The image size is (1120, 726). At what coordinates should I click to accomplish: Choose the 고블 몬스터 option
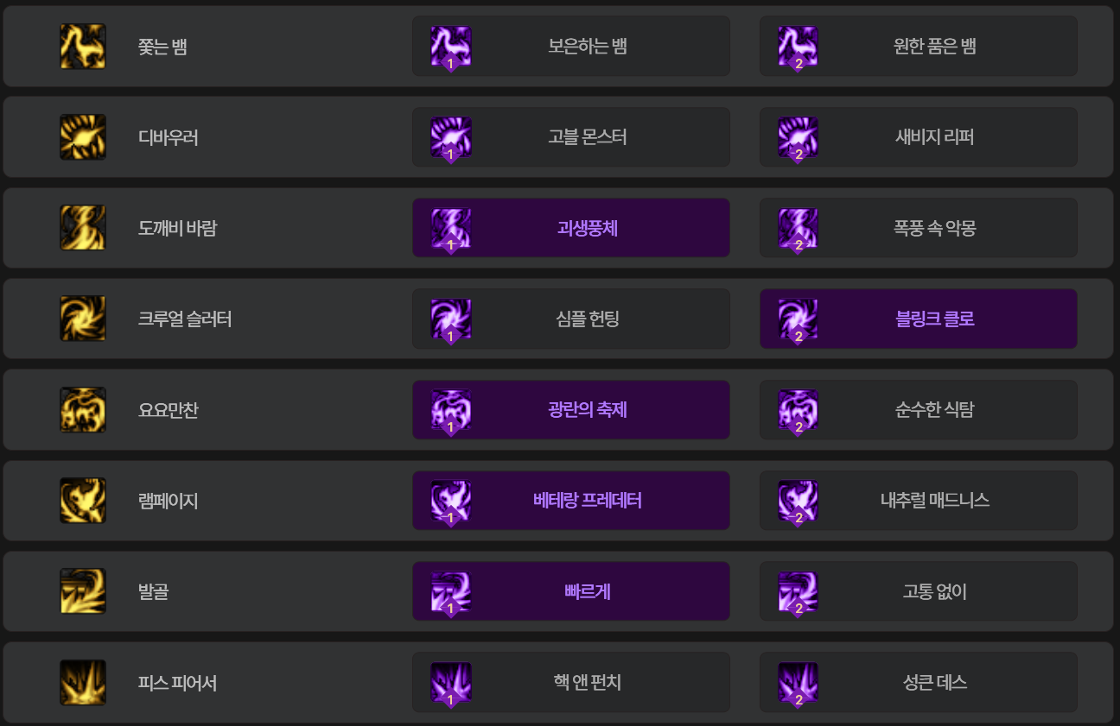tap(571, 137)
